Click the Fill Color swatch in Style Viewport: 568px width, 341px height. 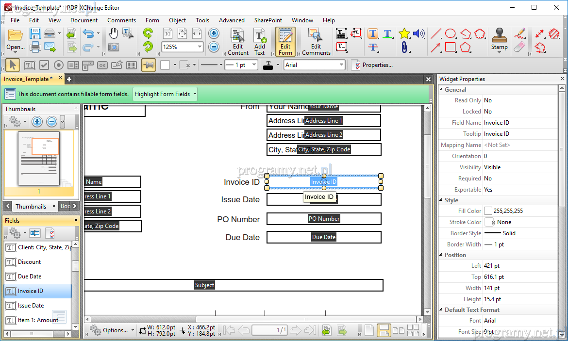pyautogui.click(x=488, y=211)
